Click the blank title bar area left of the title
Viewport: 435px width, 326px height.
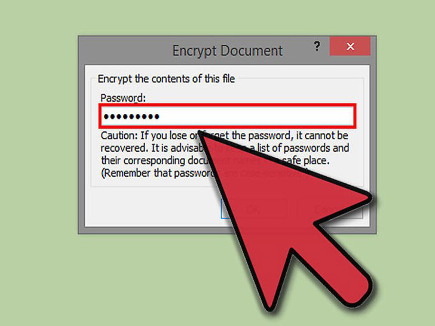(125, 50)
